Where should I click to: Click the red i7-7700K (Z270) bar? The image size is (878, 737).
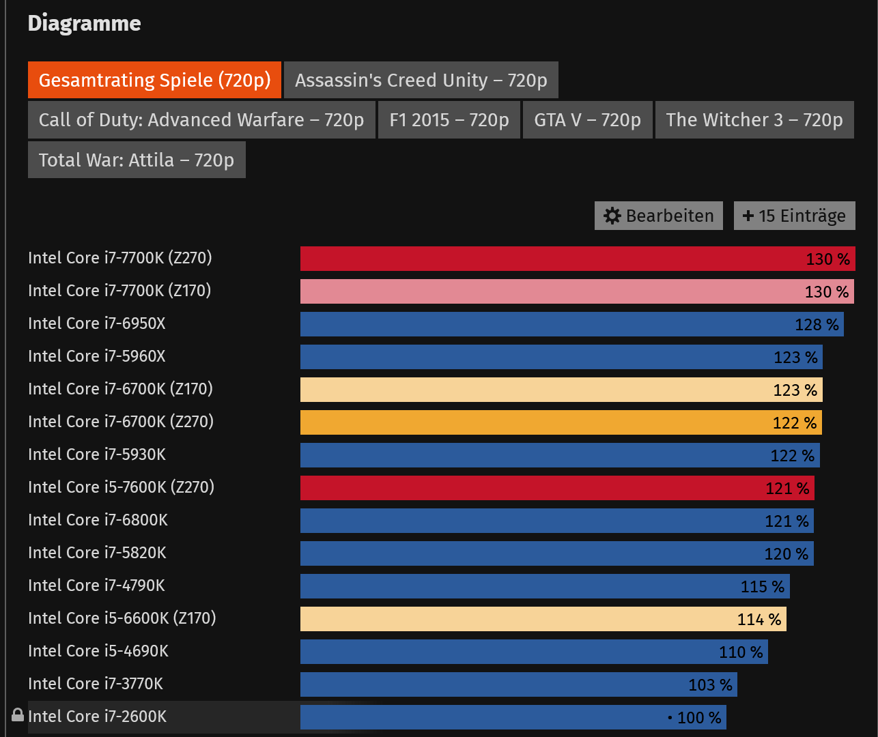pyautogui.click(x=578, y=259)
